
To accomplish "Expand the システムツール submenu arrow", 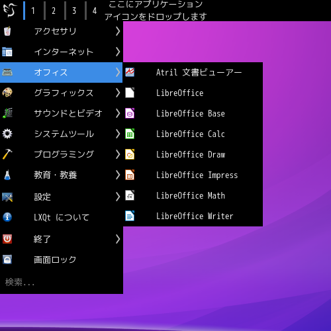I will tap(118, 134).
